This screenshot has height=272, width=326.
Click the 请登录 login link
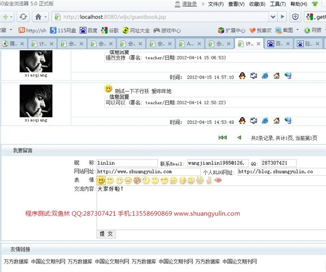tap(189, 4)
